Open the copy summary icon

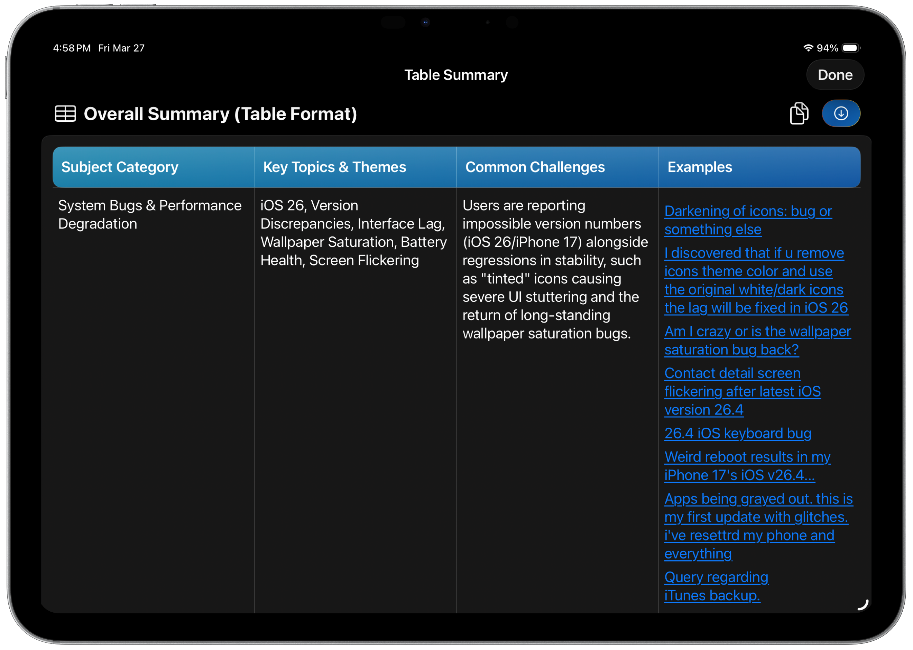799,113
